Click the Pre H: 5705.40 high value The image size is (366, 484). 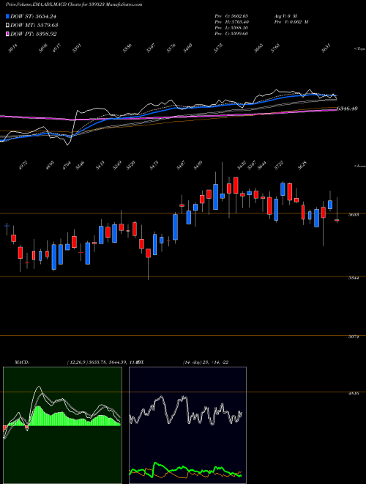pyautogui.click(x=231, y=22)
